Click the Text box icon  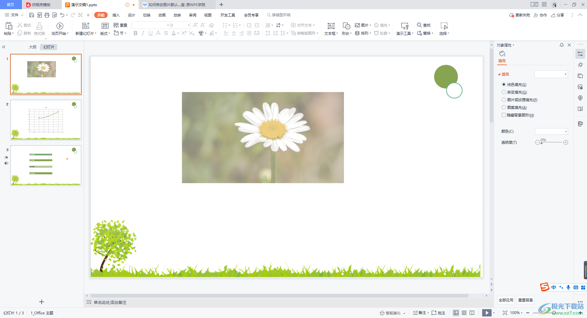(331, 26)
